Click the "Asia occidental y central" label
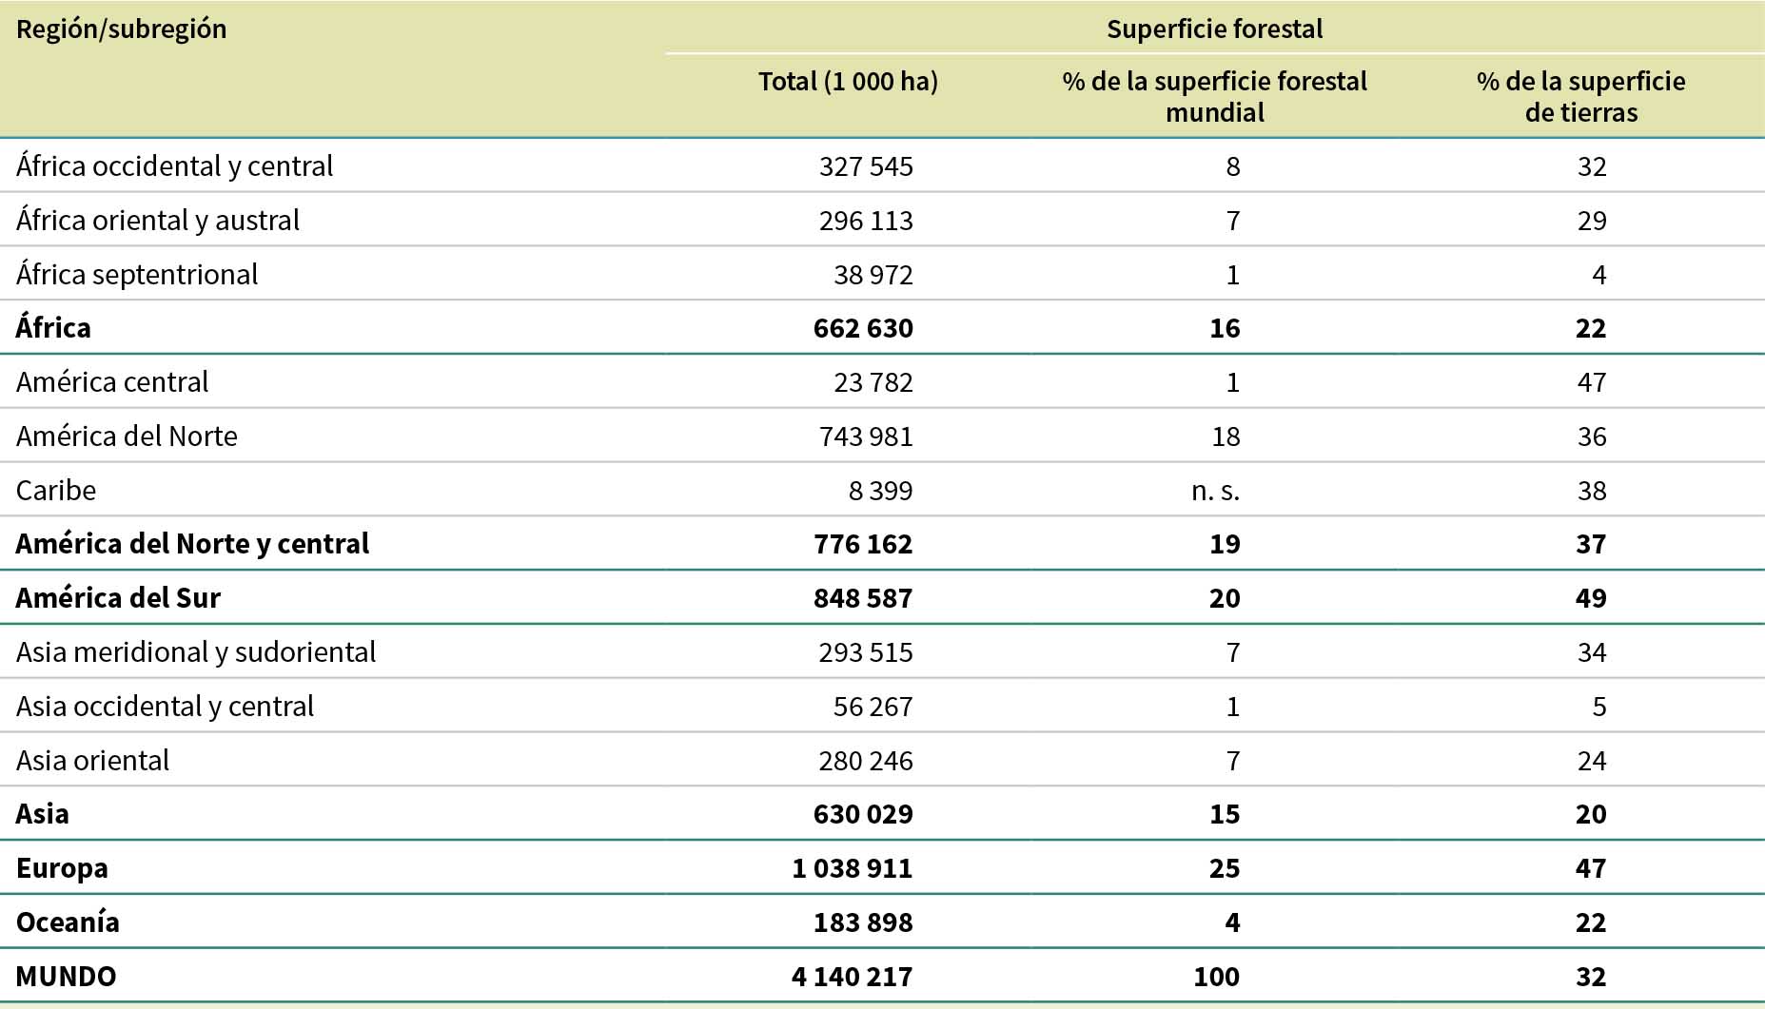The height and width of the screenshot is (1009, 1765). [x=165, y=707]
